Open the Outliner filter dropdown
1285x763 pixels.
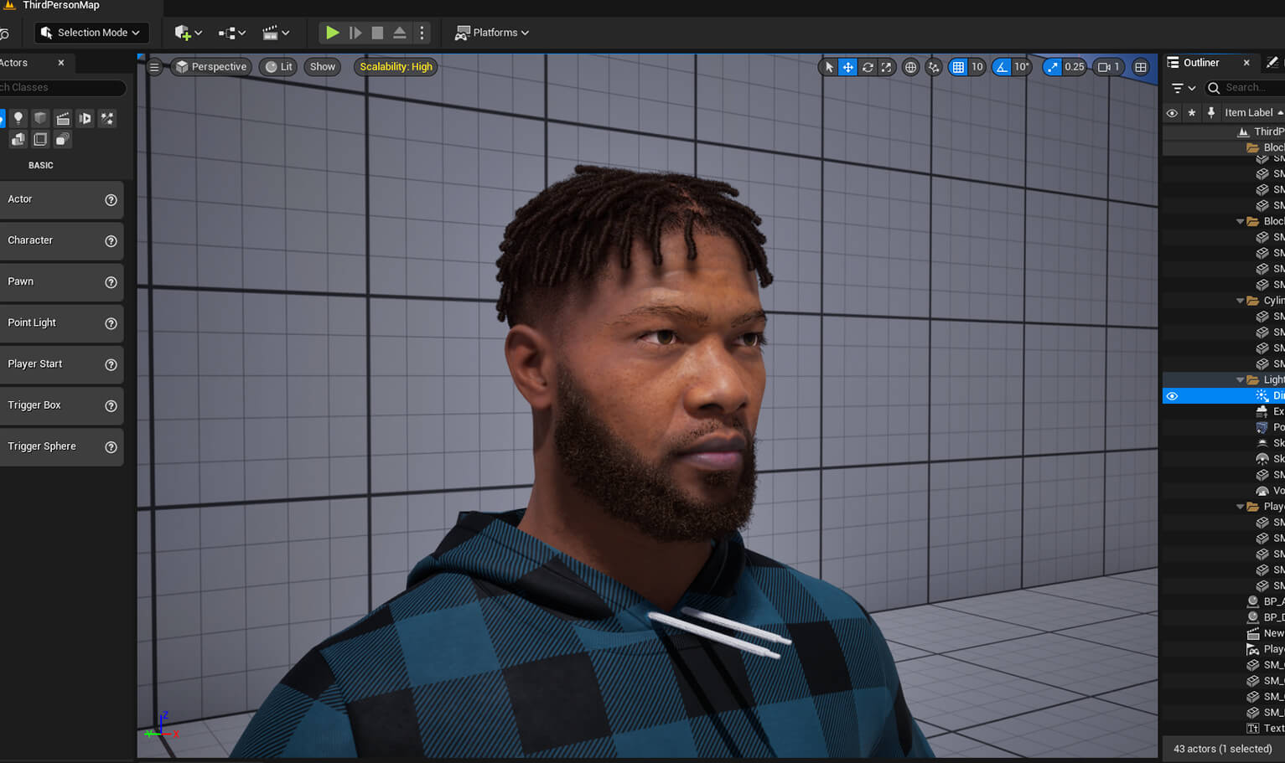coord(1183,88)
